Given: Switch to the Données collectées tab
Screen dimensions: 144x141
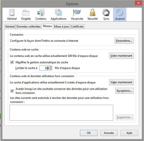Looking at the screenshot, I should click(28, 26).
